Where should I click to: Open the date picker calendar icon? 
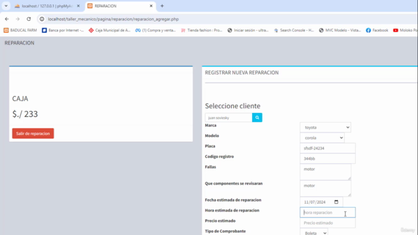(336, 202)
